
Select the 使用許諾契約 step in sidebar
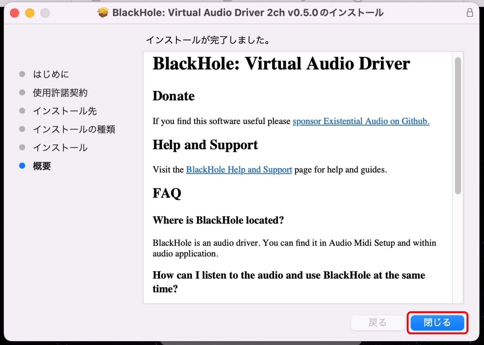pyautogui.click(x=60, y=93)
